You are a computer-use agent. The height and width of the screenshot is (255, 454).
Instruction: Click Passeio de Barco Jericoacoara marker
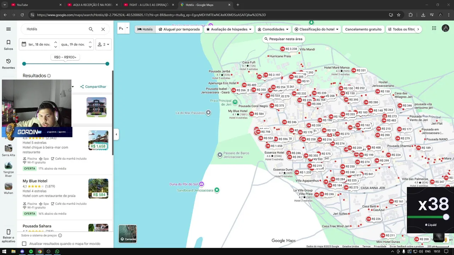tap(220, 155)
